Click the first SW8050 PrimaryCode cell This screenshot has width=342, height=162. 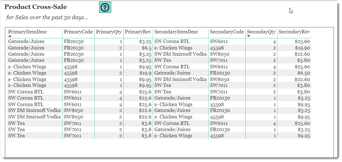(73, 110)
